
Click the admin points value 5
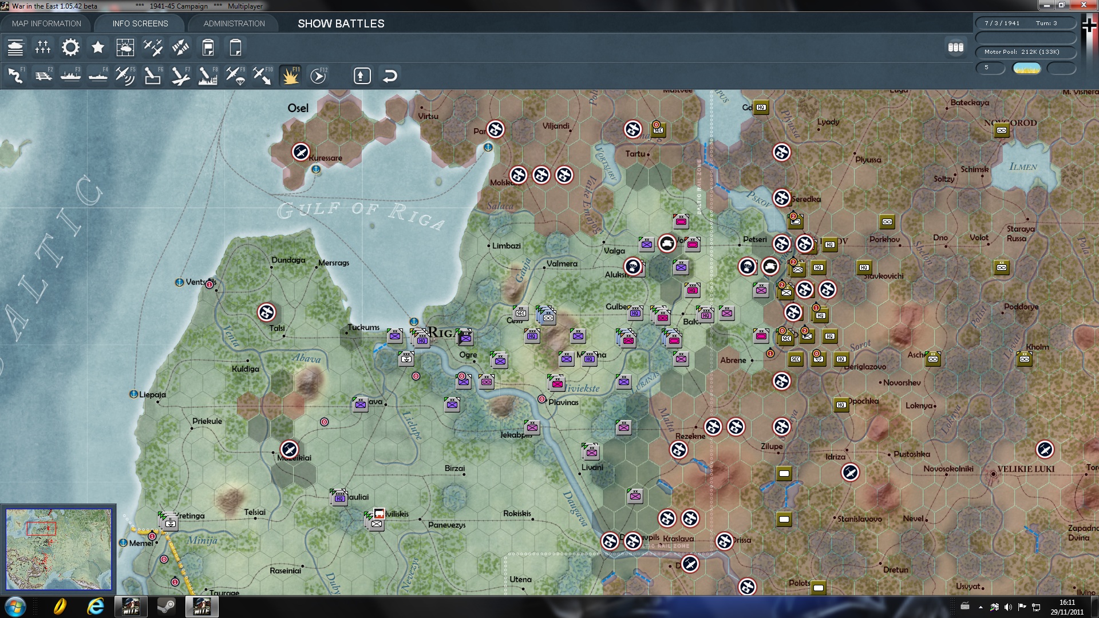coord(990,68)
